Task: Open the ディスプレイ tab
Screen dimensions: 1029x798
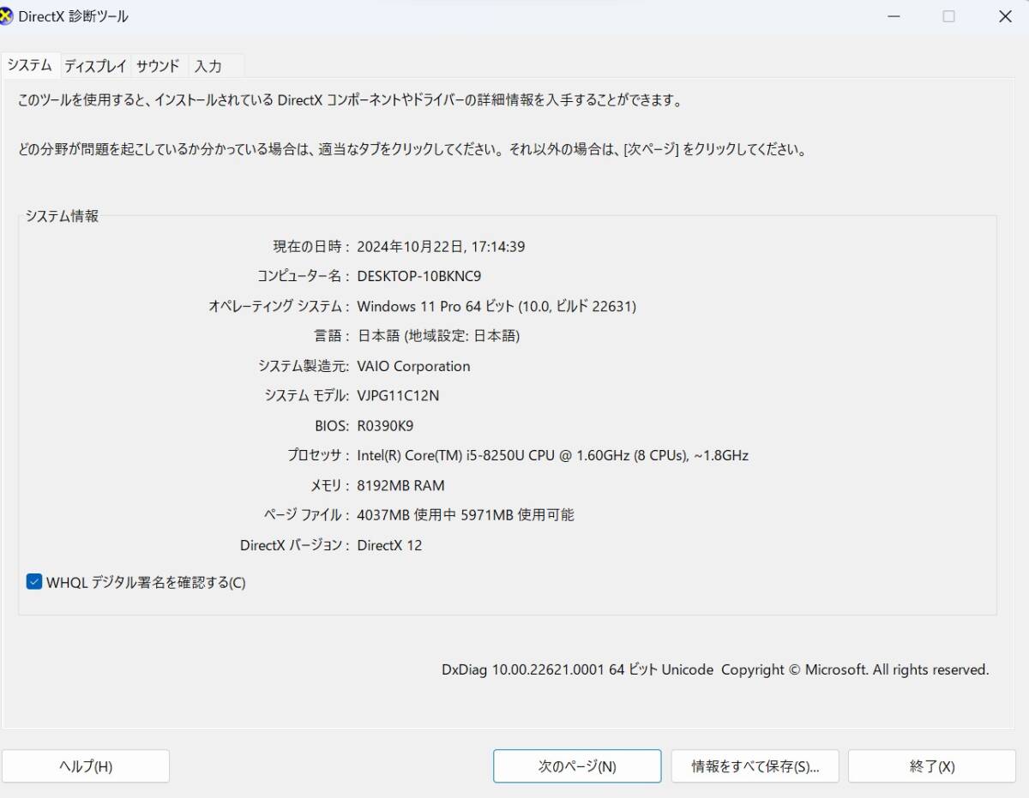Action: (x=95, y=66)
